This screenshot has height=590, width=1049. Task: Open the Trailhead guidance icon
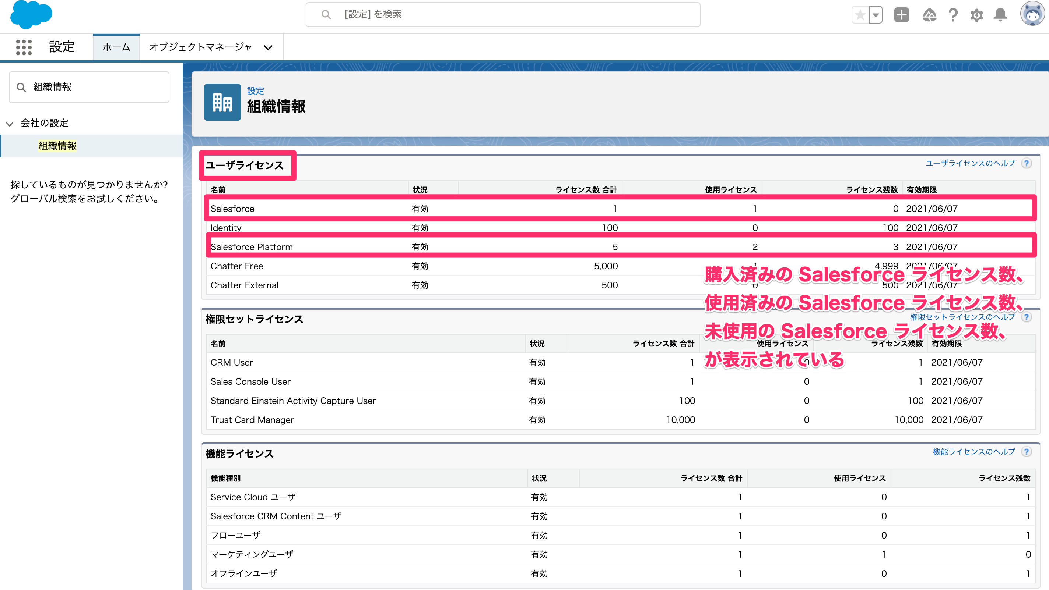click(x=929, y=15)
